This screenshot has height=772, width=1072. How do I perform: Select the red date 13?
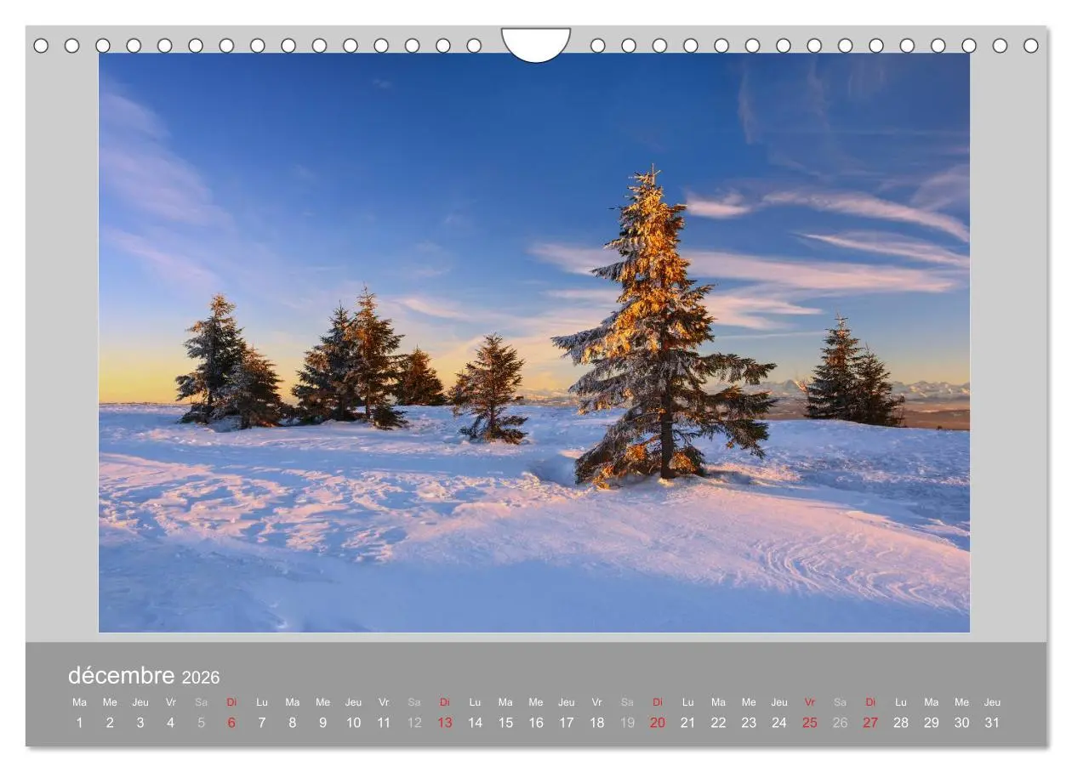pyautogui.click(x=444, y=722)
